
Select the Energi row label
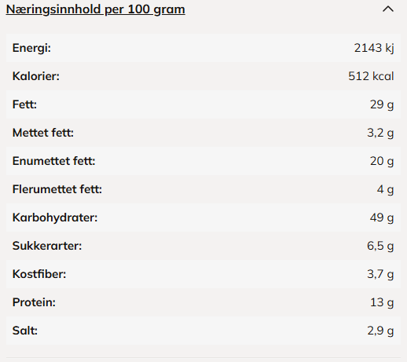click(31, 48)
